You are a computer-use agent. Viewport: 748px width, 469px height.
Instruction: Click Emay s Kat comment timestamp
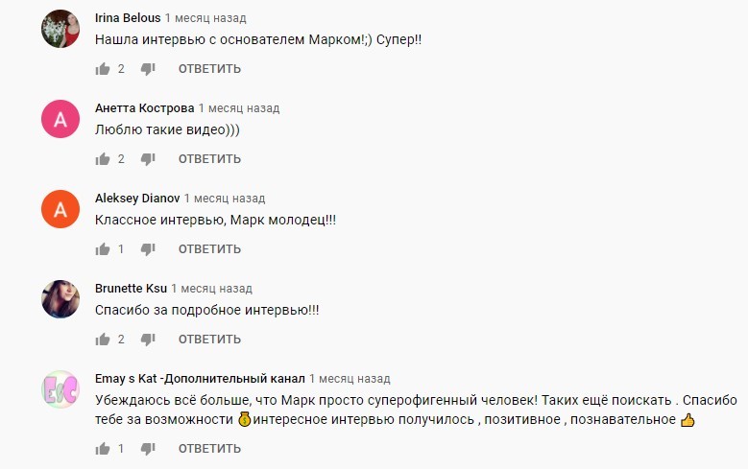tap(350, 379)
